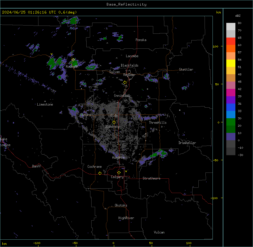Click the Sylvan label
The width and height of the screenshot is (253, 247).
tap(114, 72)
